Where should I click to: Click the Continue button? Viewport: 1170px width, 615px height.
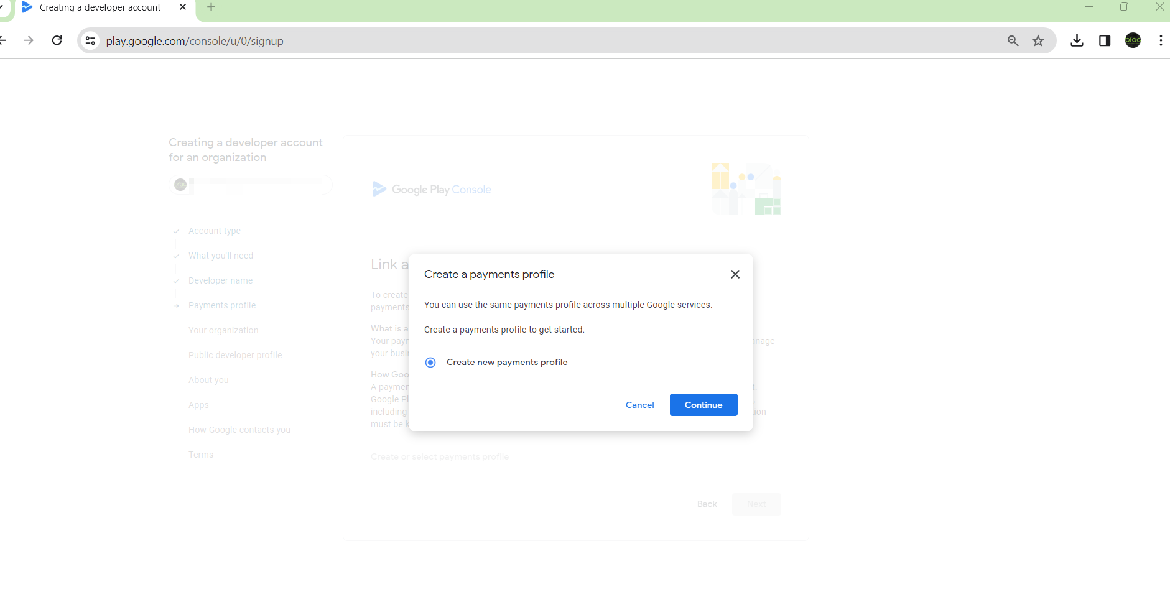tap(703, 405)
